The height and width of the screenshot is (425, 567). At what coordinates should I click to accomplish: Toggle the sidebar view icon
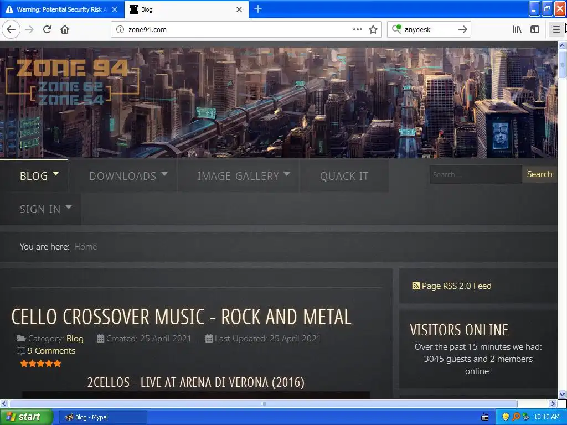coord(535,30)
